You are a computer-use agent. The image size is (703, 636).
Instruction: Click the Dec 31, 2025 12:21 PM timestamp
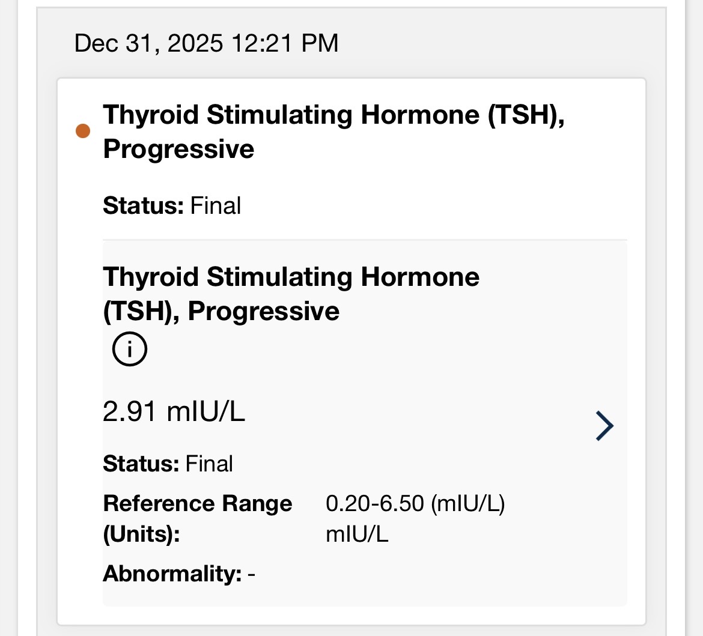coord(206,43)
